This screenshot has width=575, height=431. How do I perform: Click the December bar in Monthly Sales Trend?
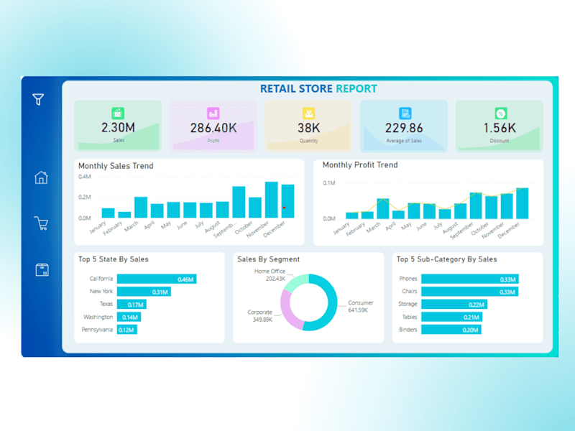(x=288, y=201)
